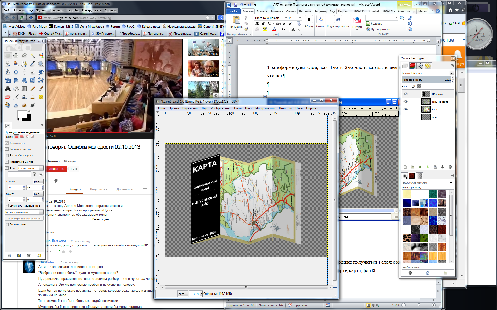
Task: Open Word font name dropdown Times New Roman
Action: click(x=286, y=18)
